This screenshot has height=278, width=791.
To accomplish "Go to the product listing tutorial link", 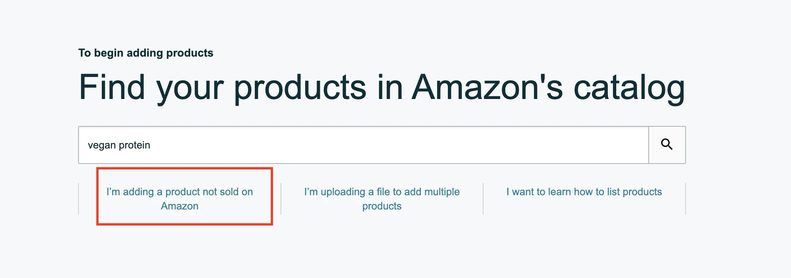I will [x=584, y=192].
